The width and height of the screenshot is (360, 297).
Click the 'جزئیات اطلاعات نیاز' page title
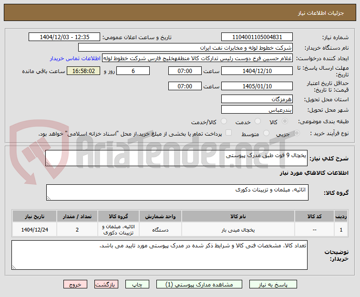[321, 13]
